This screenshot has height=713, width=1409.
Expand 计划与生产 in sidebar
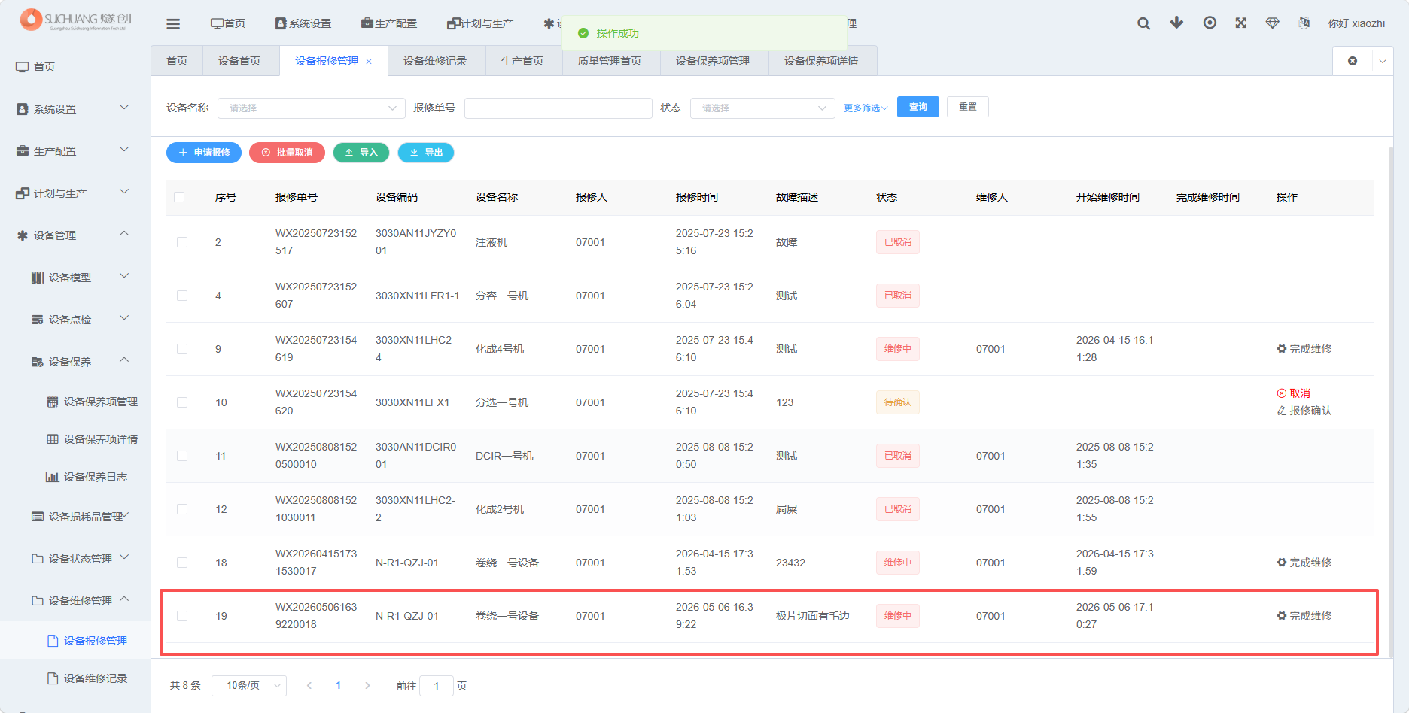coord(74,193)
